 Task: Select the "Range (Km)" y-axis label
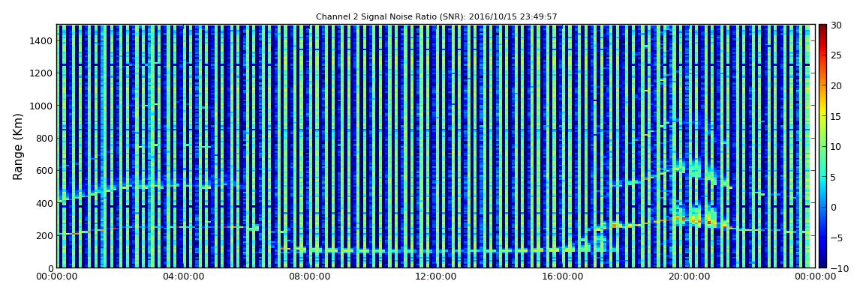[17, 146]
